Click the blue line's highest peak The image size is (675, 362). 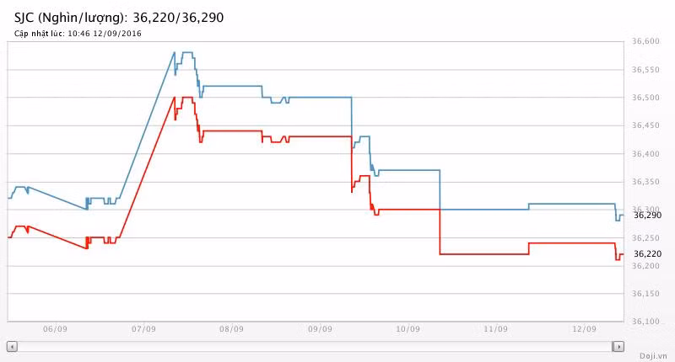(x=187, y=52)
